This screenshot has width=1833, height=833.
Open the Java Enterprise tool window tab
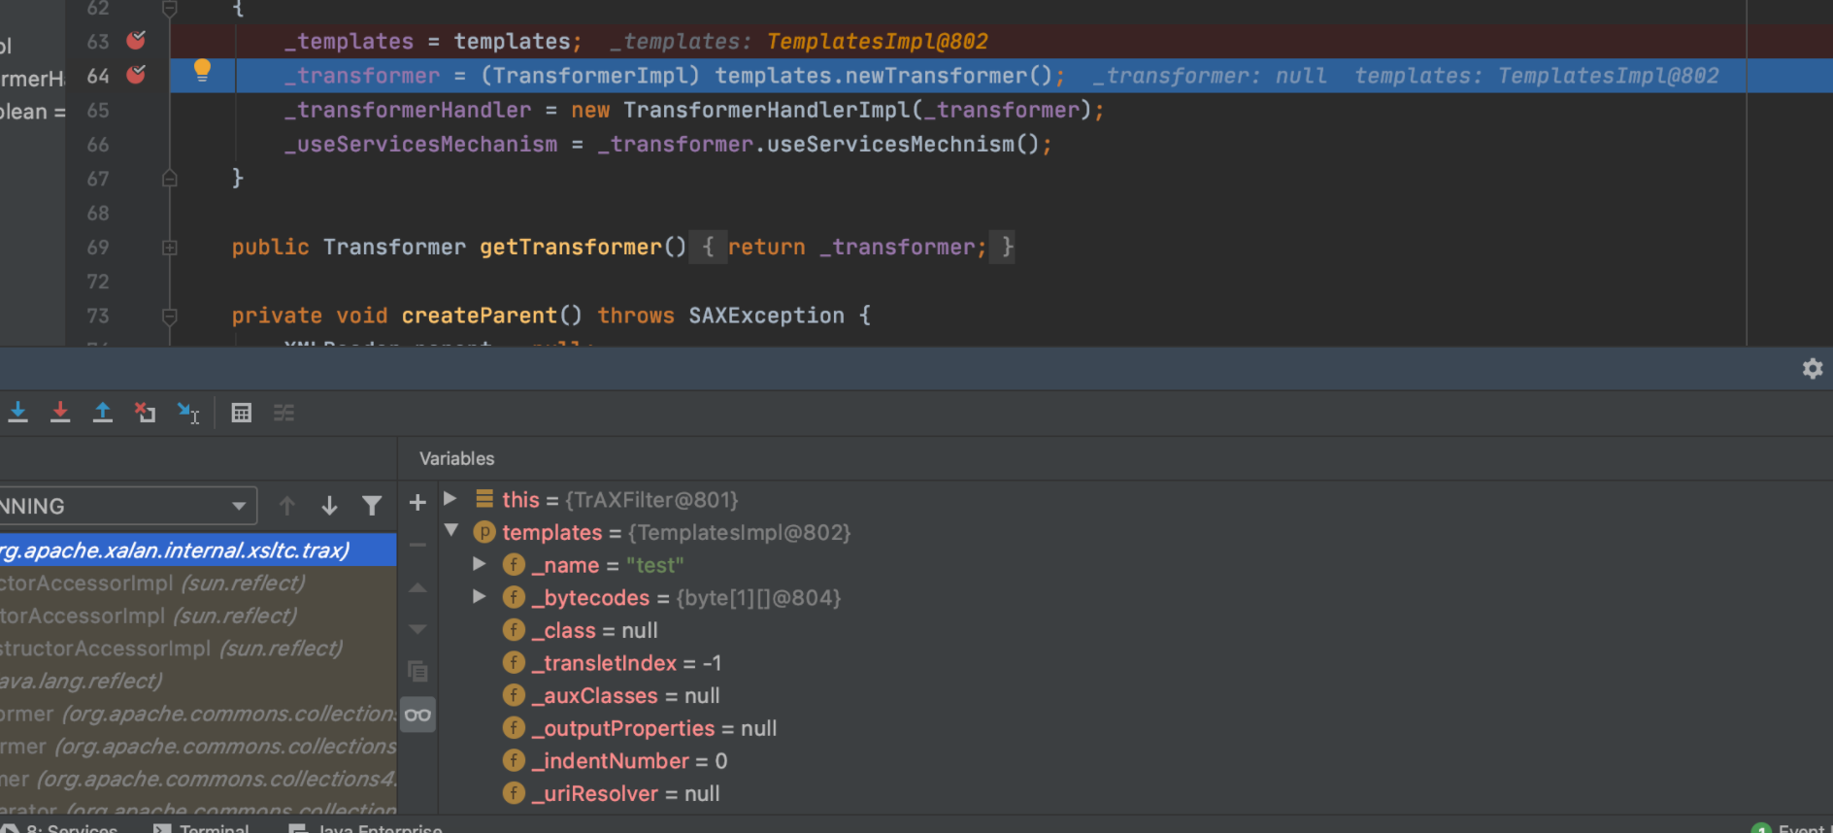click(x=366, y=829)
